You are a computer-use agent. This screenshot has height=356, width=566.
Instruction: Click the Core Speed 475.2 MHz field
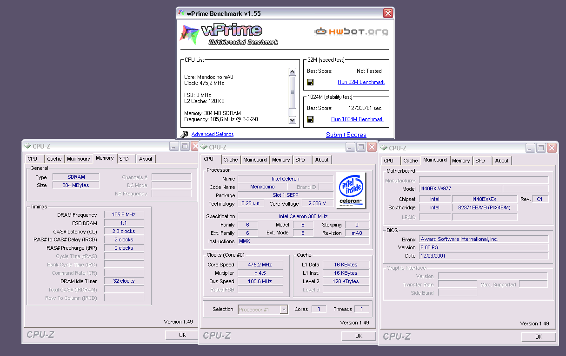coord(260,265)
